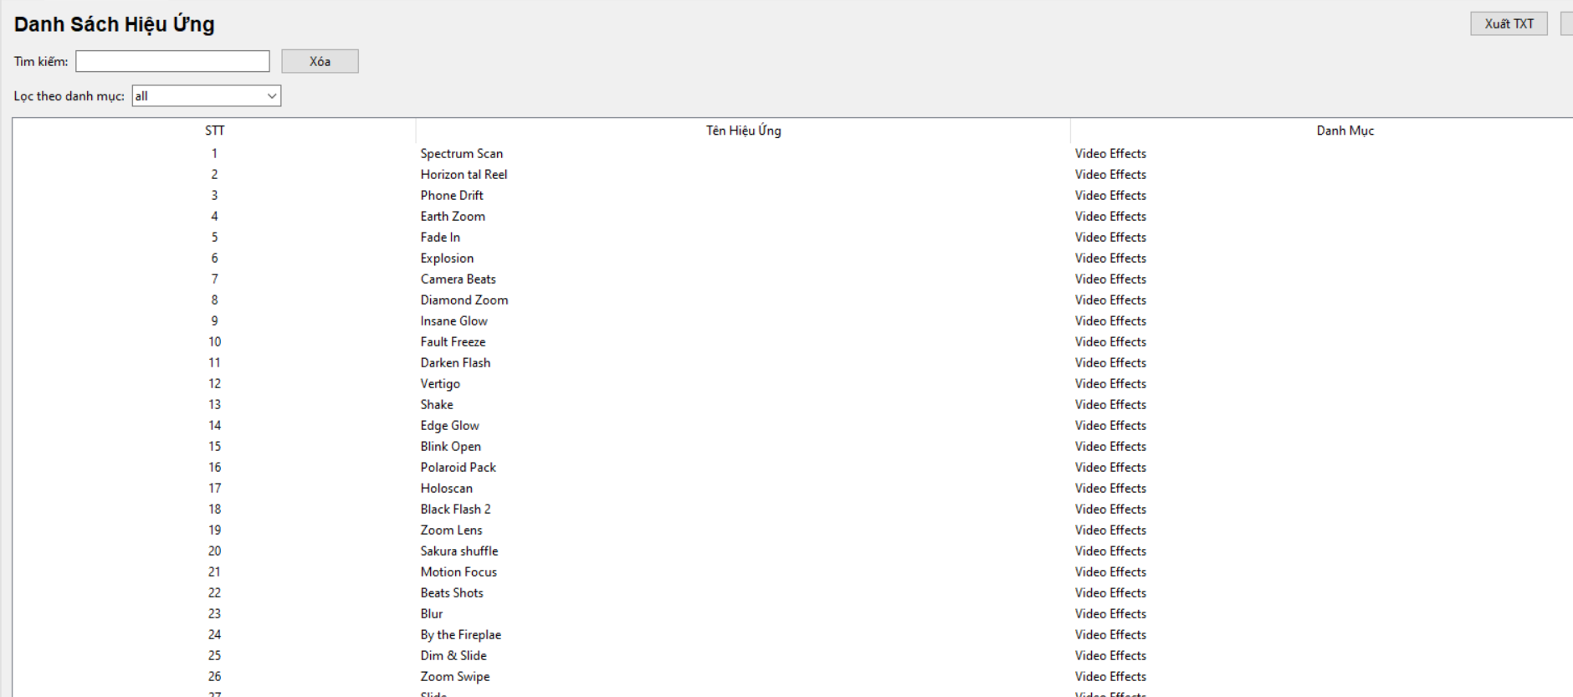Click the Xuất TXT export button
This screenshot has width=1573, height=697.
tap(1509, 23)
